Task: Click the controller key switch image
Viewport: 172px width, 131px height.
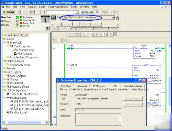Action: point(45,19)
